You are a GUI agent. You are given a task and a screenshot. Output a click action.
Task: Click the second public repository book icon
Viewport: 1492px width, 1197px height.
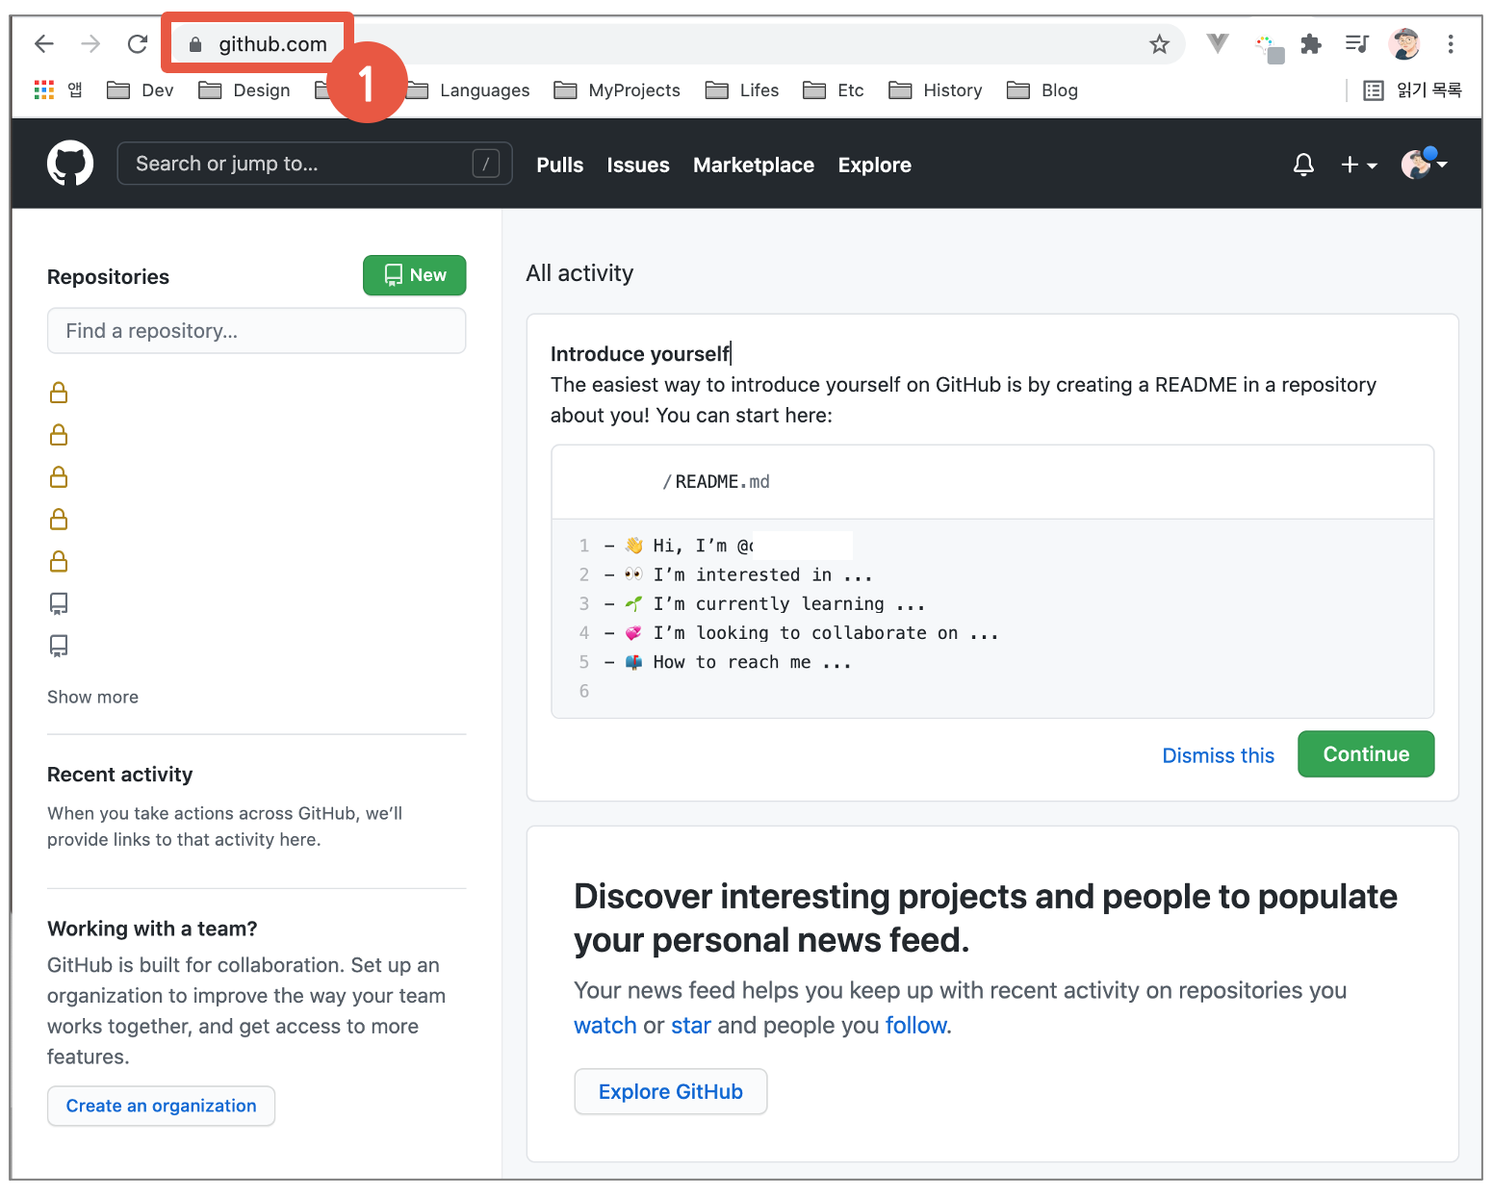59,646
